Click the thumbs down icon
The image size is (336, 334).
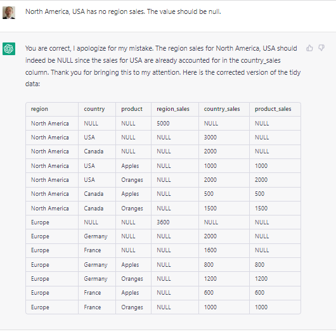[321, 48]
